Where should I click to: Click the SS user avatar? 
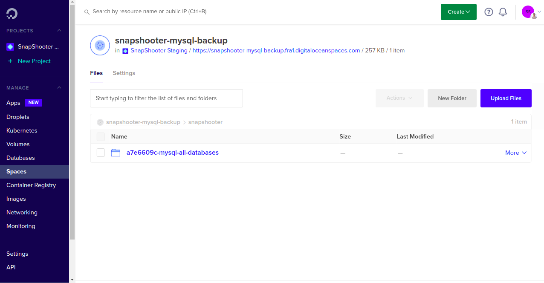[x=528, y=12]
